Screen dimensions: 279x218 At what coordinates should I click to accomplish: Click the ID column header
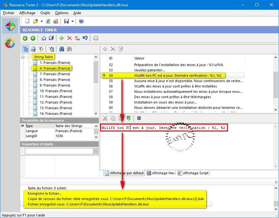point(120,58)
